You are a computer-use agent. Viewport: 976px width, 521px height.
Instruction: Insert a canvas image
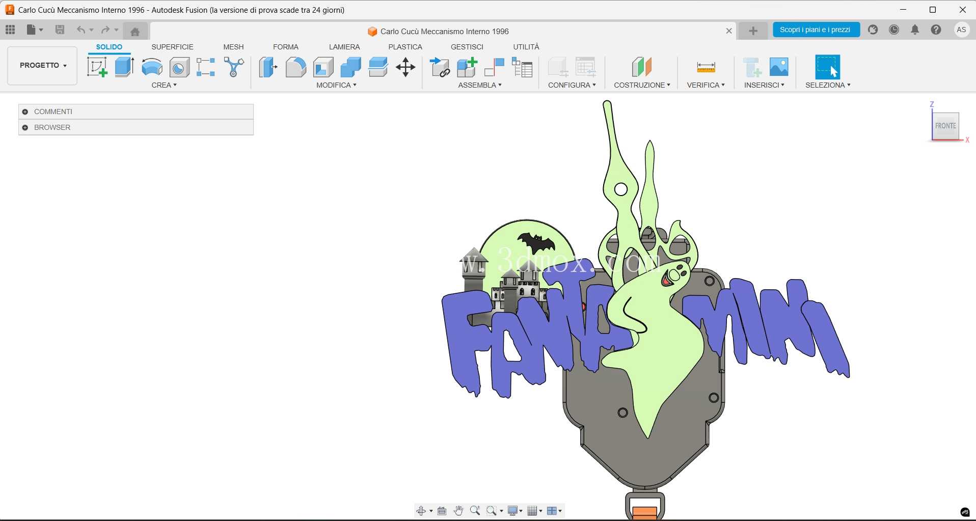pos(779,67)
